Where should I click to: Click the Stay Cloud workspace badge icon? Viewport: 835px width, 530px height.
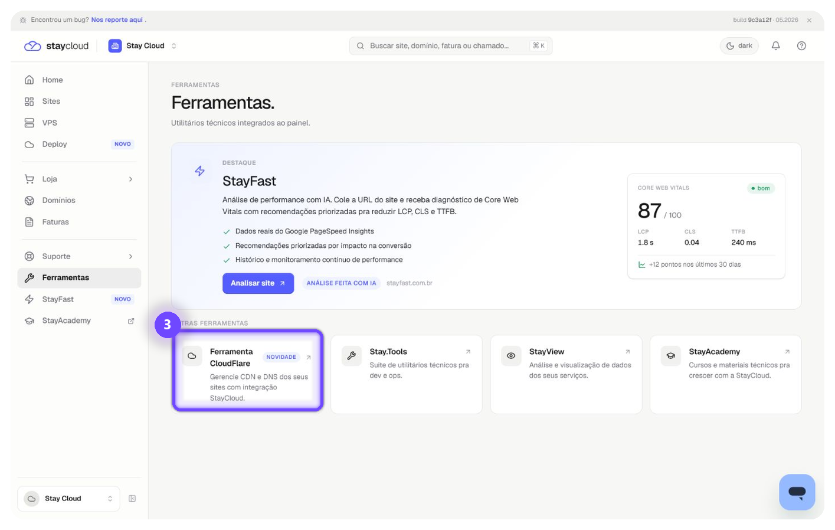(x=115, y=45)
